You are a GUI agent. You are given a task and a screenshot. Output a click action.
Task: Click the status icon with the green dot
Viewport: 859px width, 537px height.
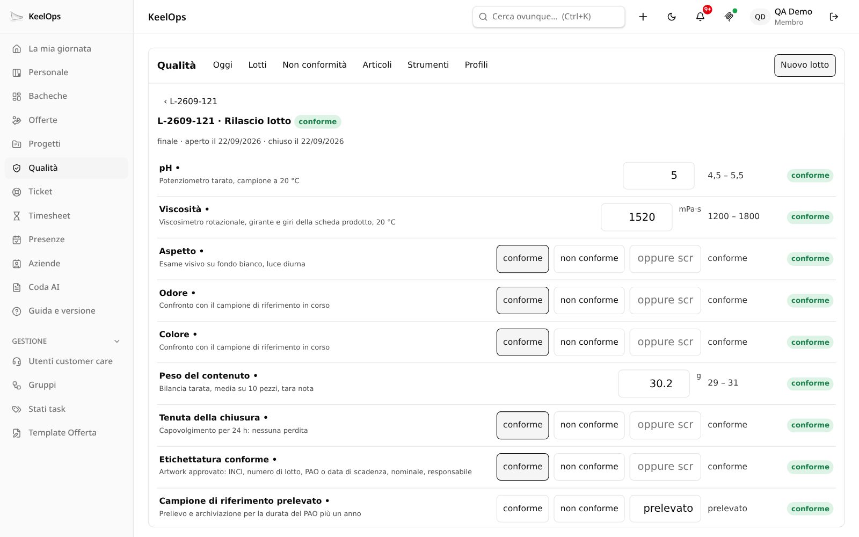[x=729, y=17]
